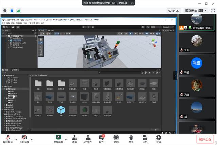Select the blue cube prefab asset
The image size is (217, 145).
pos(61,110)
